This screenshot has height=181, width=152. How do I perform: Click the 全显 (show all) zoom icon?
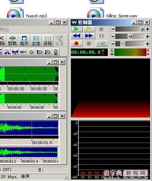pos(60,41)
